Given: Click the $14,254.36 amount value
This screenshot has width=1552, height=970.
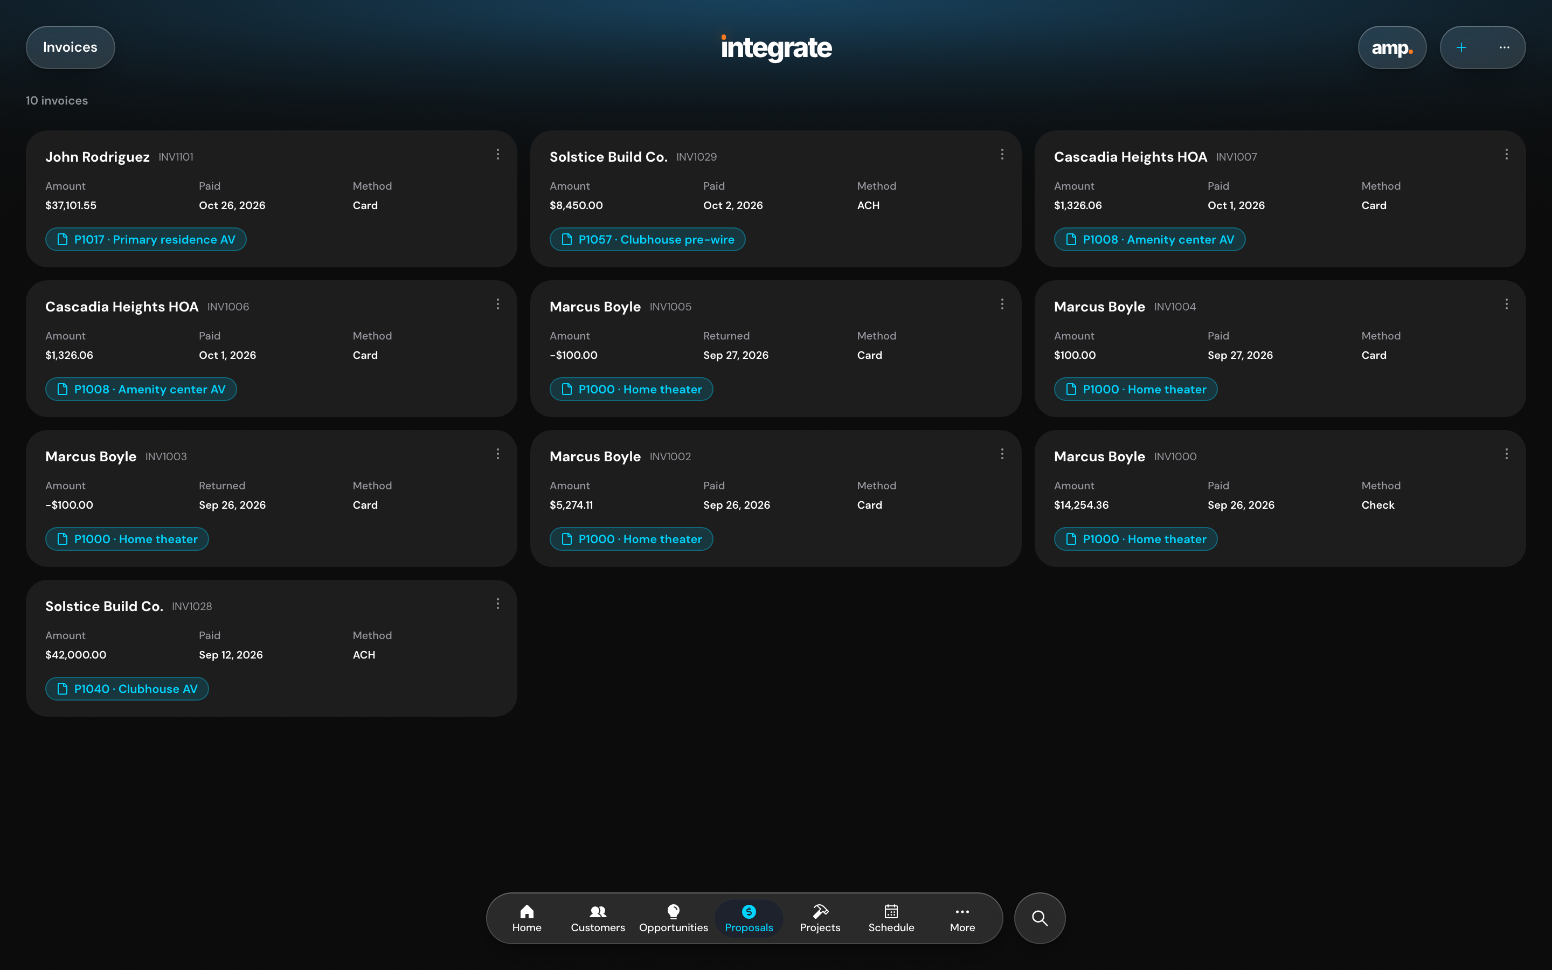Looking at the screenshot, I should click(1081, 505).
